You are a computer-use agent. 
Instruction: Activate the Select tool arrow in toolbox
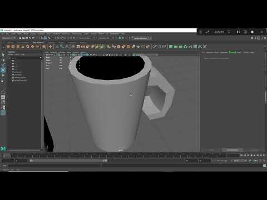3,54
